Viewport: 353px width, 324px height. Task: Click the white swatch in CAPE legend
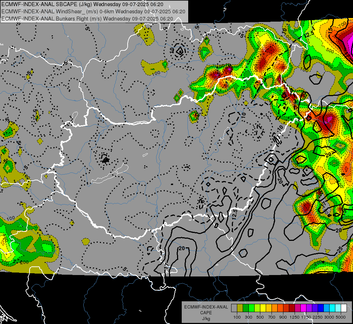tap(344, 308)
